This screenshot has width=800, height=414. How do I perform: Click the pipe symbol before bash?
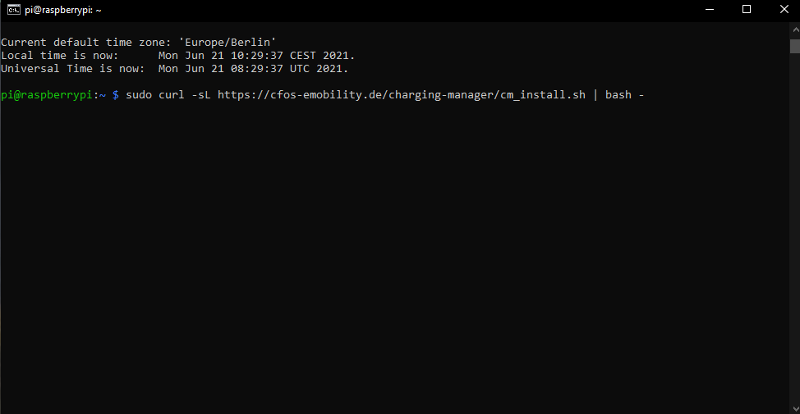tap(595, 95)
